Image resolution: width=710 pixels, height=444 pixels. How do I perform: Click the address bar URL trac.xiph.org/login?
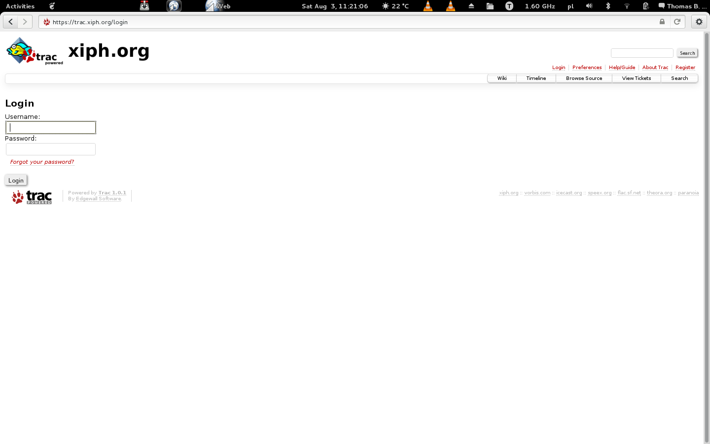click(x=90, y=22)
